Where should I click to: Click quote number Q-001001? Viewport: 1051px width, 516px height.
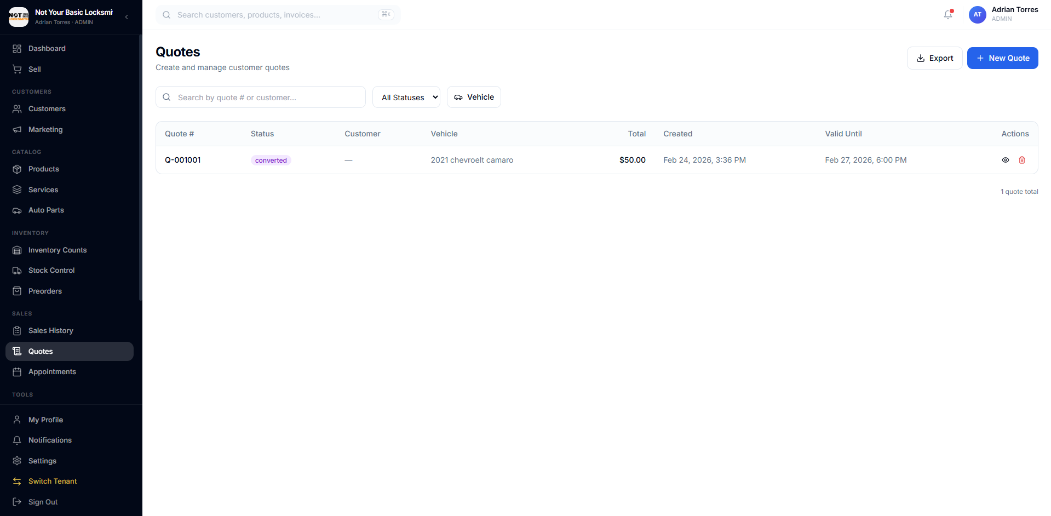click(183, 160)
